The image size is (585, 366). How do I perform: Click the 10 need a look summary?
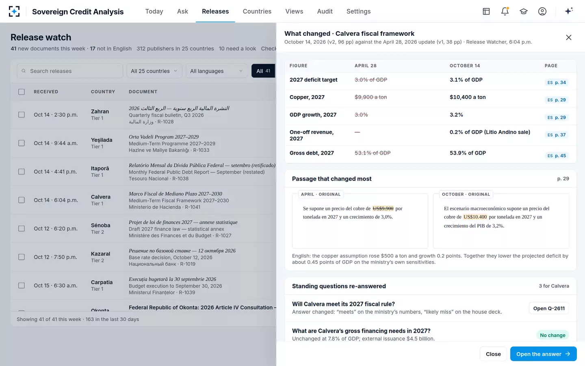(237, 48)
